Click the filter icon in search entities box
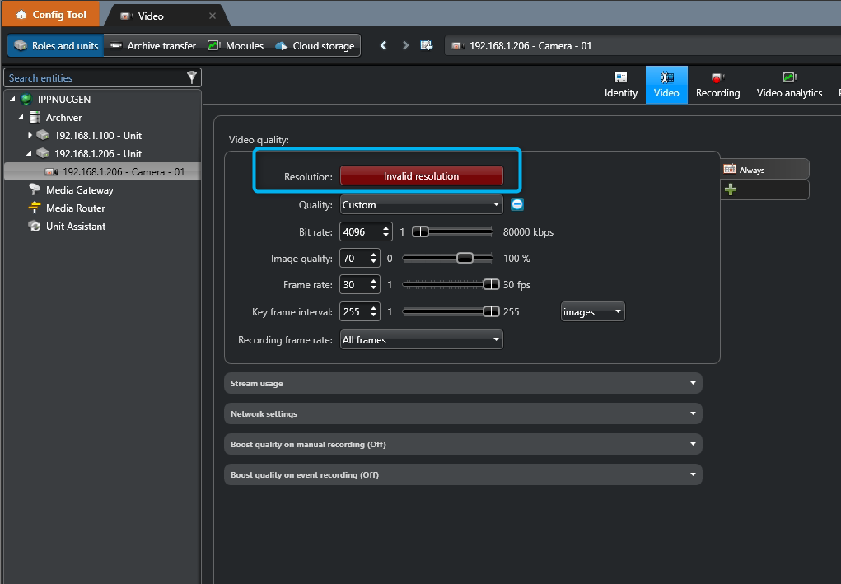The height and width of the screenshot is (584, 841). (x=191, y=77)
